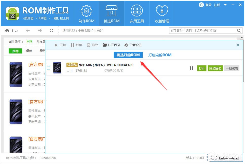Open the 挑选ROM section
This screenshot has width=245, height=164.
(112, 14)
